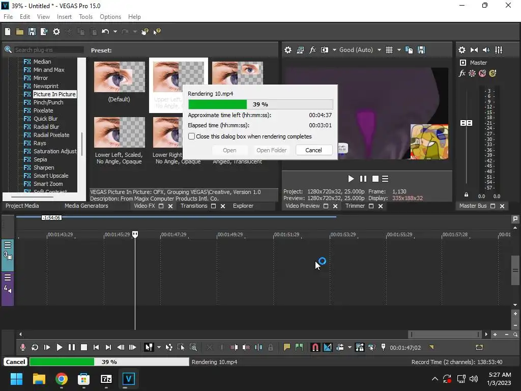Click Master Bus Downmix Output icon
521x391 pixels.
tap(474, 50)
